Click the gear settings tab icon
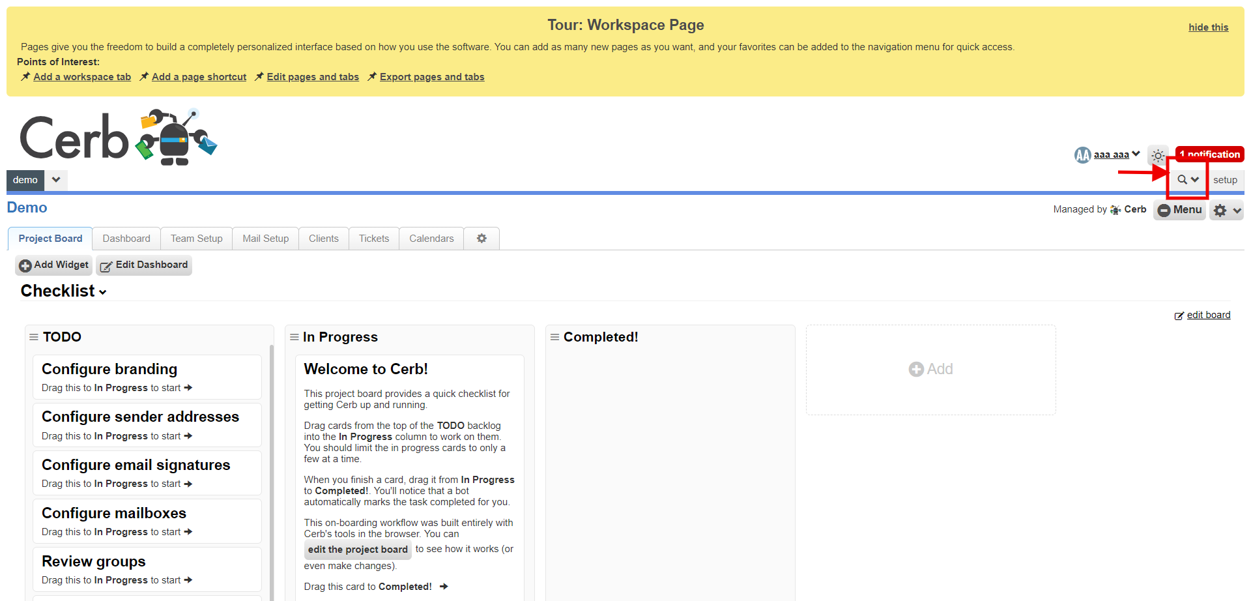Image resolution: width=1251 pixels, height=601 pixels. coord(482,239)
